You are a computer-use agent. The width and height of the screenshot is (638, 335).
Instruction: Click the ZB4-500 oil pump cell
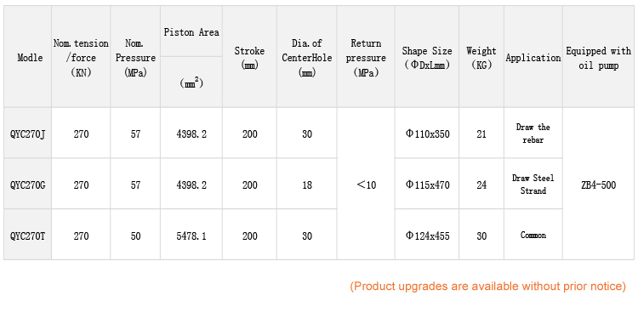pos(598,184)
